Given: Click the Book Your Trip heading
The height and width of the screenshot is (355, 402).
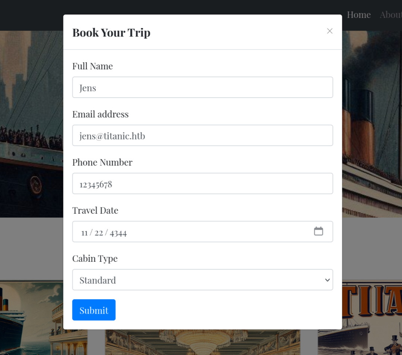Looking at the screenshot, I should (111, 32).
